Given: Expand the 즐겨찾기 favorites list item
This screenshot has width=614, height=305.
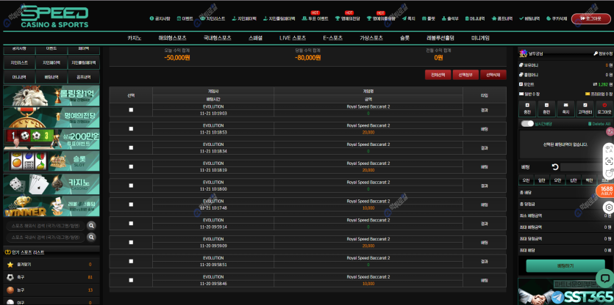Looking at the screenshot, I should coord(50,264).
